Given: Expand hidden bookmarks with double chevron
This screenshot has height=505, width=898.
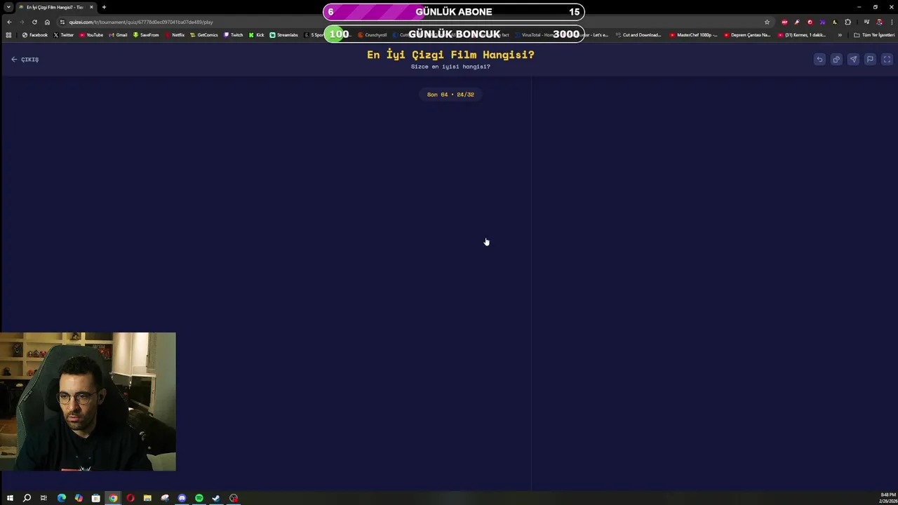Looking at the screenshot, I should [x=840, y=35].
